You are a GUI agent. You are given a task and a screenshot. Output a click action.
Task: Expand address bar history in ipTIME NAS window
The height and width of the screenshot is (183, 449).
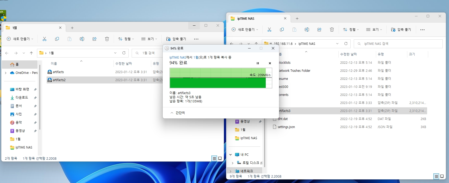coord(337,44)
